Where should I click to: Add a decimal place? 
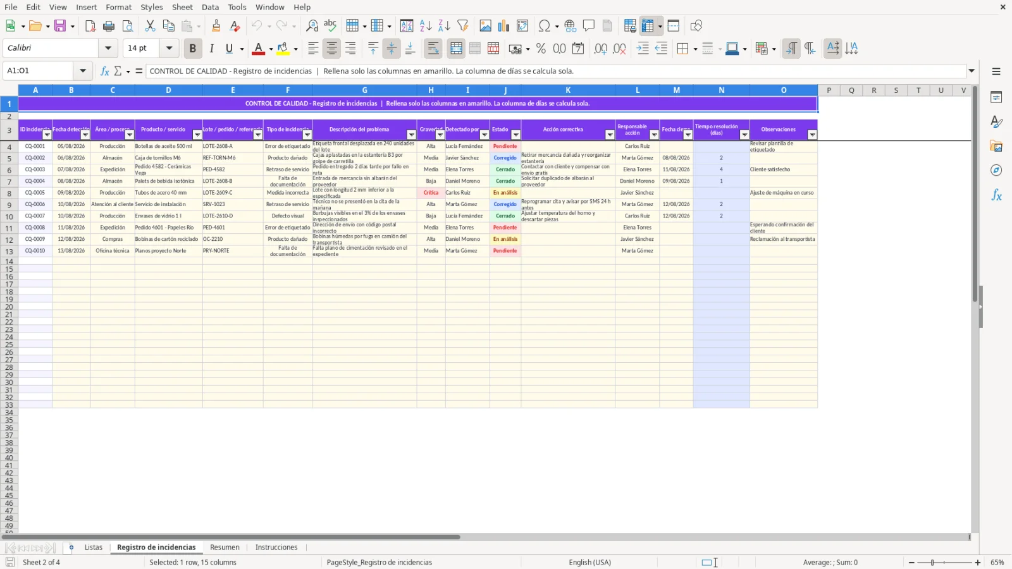coord(601,49)
